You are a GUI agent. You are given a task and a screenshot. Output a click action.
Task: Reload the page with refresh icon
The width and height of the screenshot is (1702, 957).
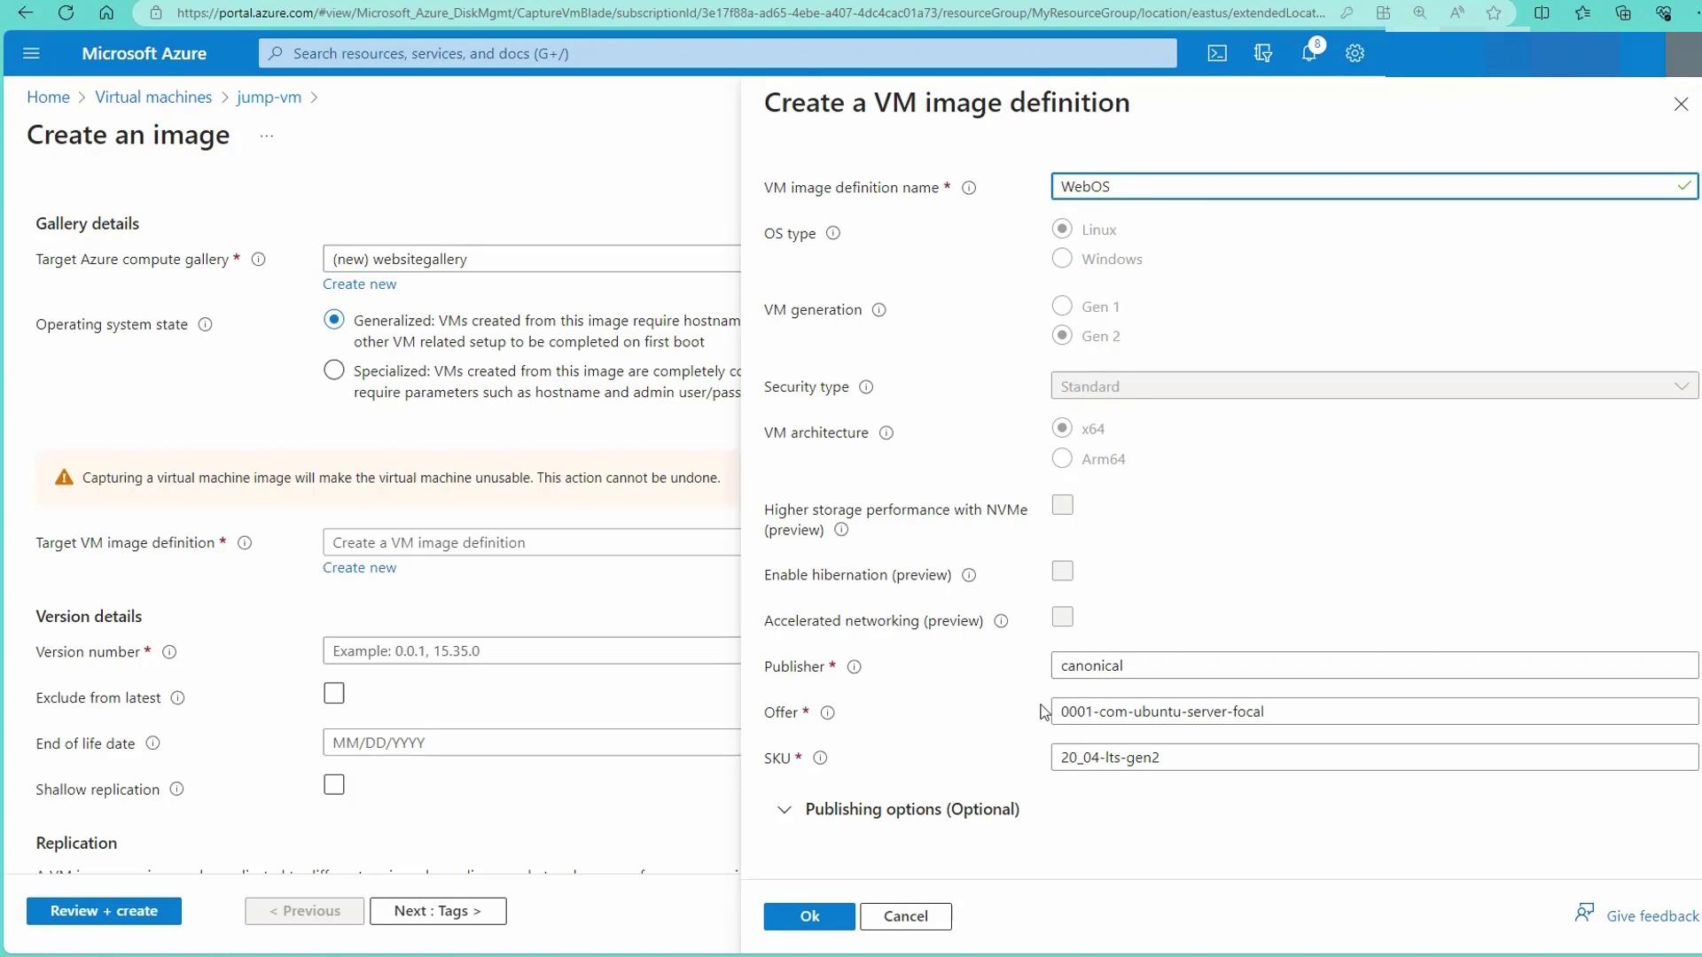click(x=66, y=12)
